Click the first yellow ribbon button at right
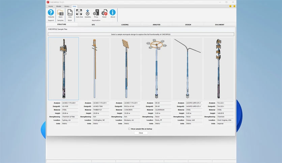Viewport: 282px width, 163px height. pyautogui.click(x=230, y=6)
